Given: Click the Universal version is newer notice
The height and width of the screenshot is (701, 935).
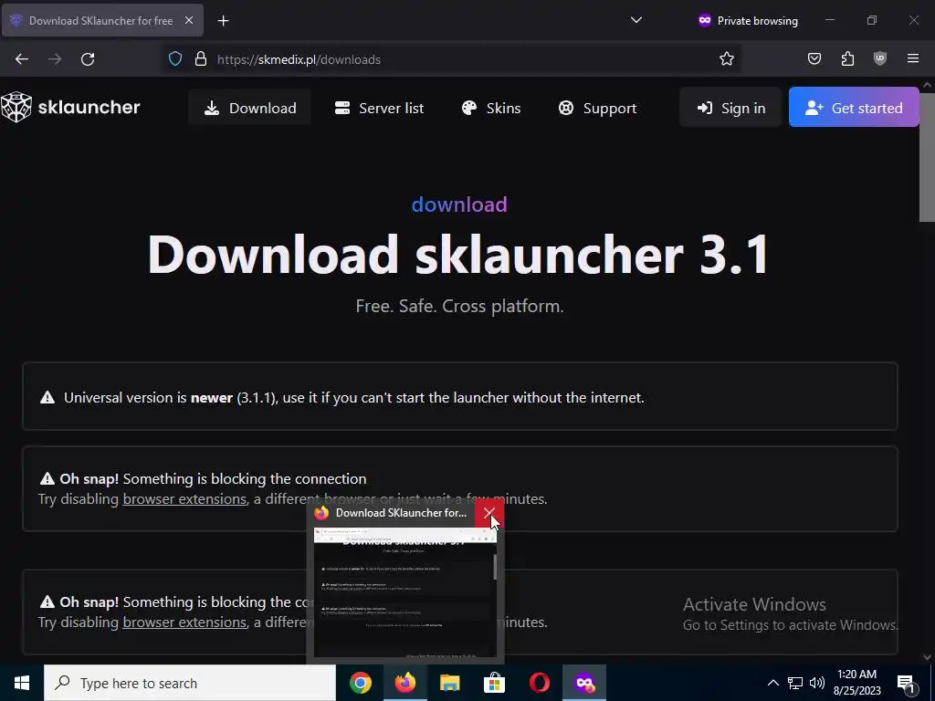Looking at the screenshot, I should click(460, 396).
